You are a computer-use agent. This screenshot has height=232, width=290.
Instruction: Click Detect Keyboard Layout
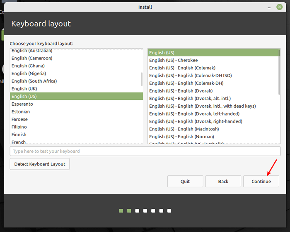pyautogui.click(x=40, y=164)
